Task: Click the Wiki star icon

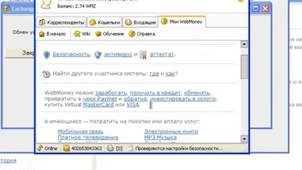Action: (77, 34)
